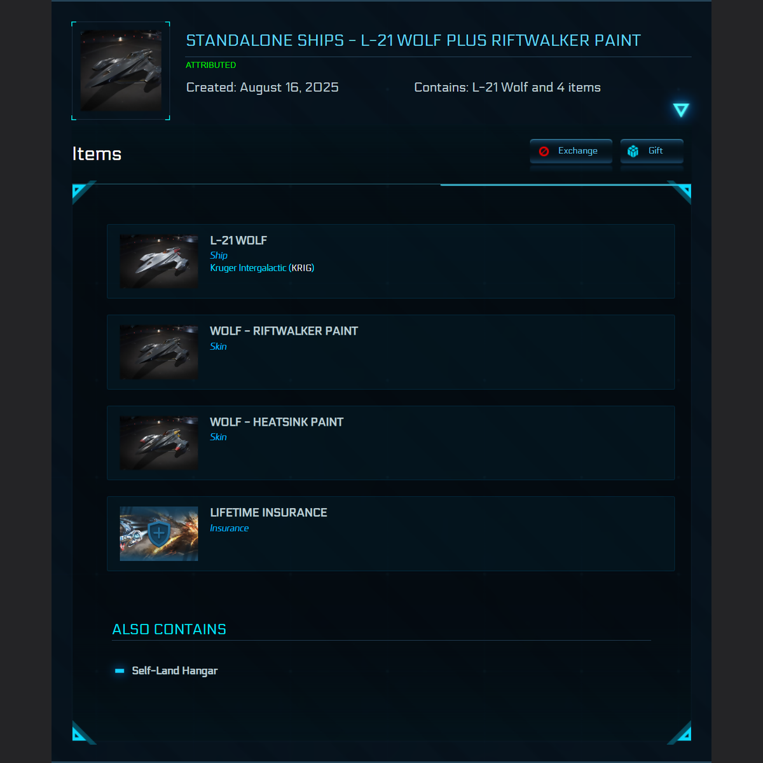This screenshot has height=763, width=763.
Task: Click the Self-Land Hangar entry
Action: coord(174,671)
